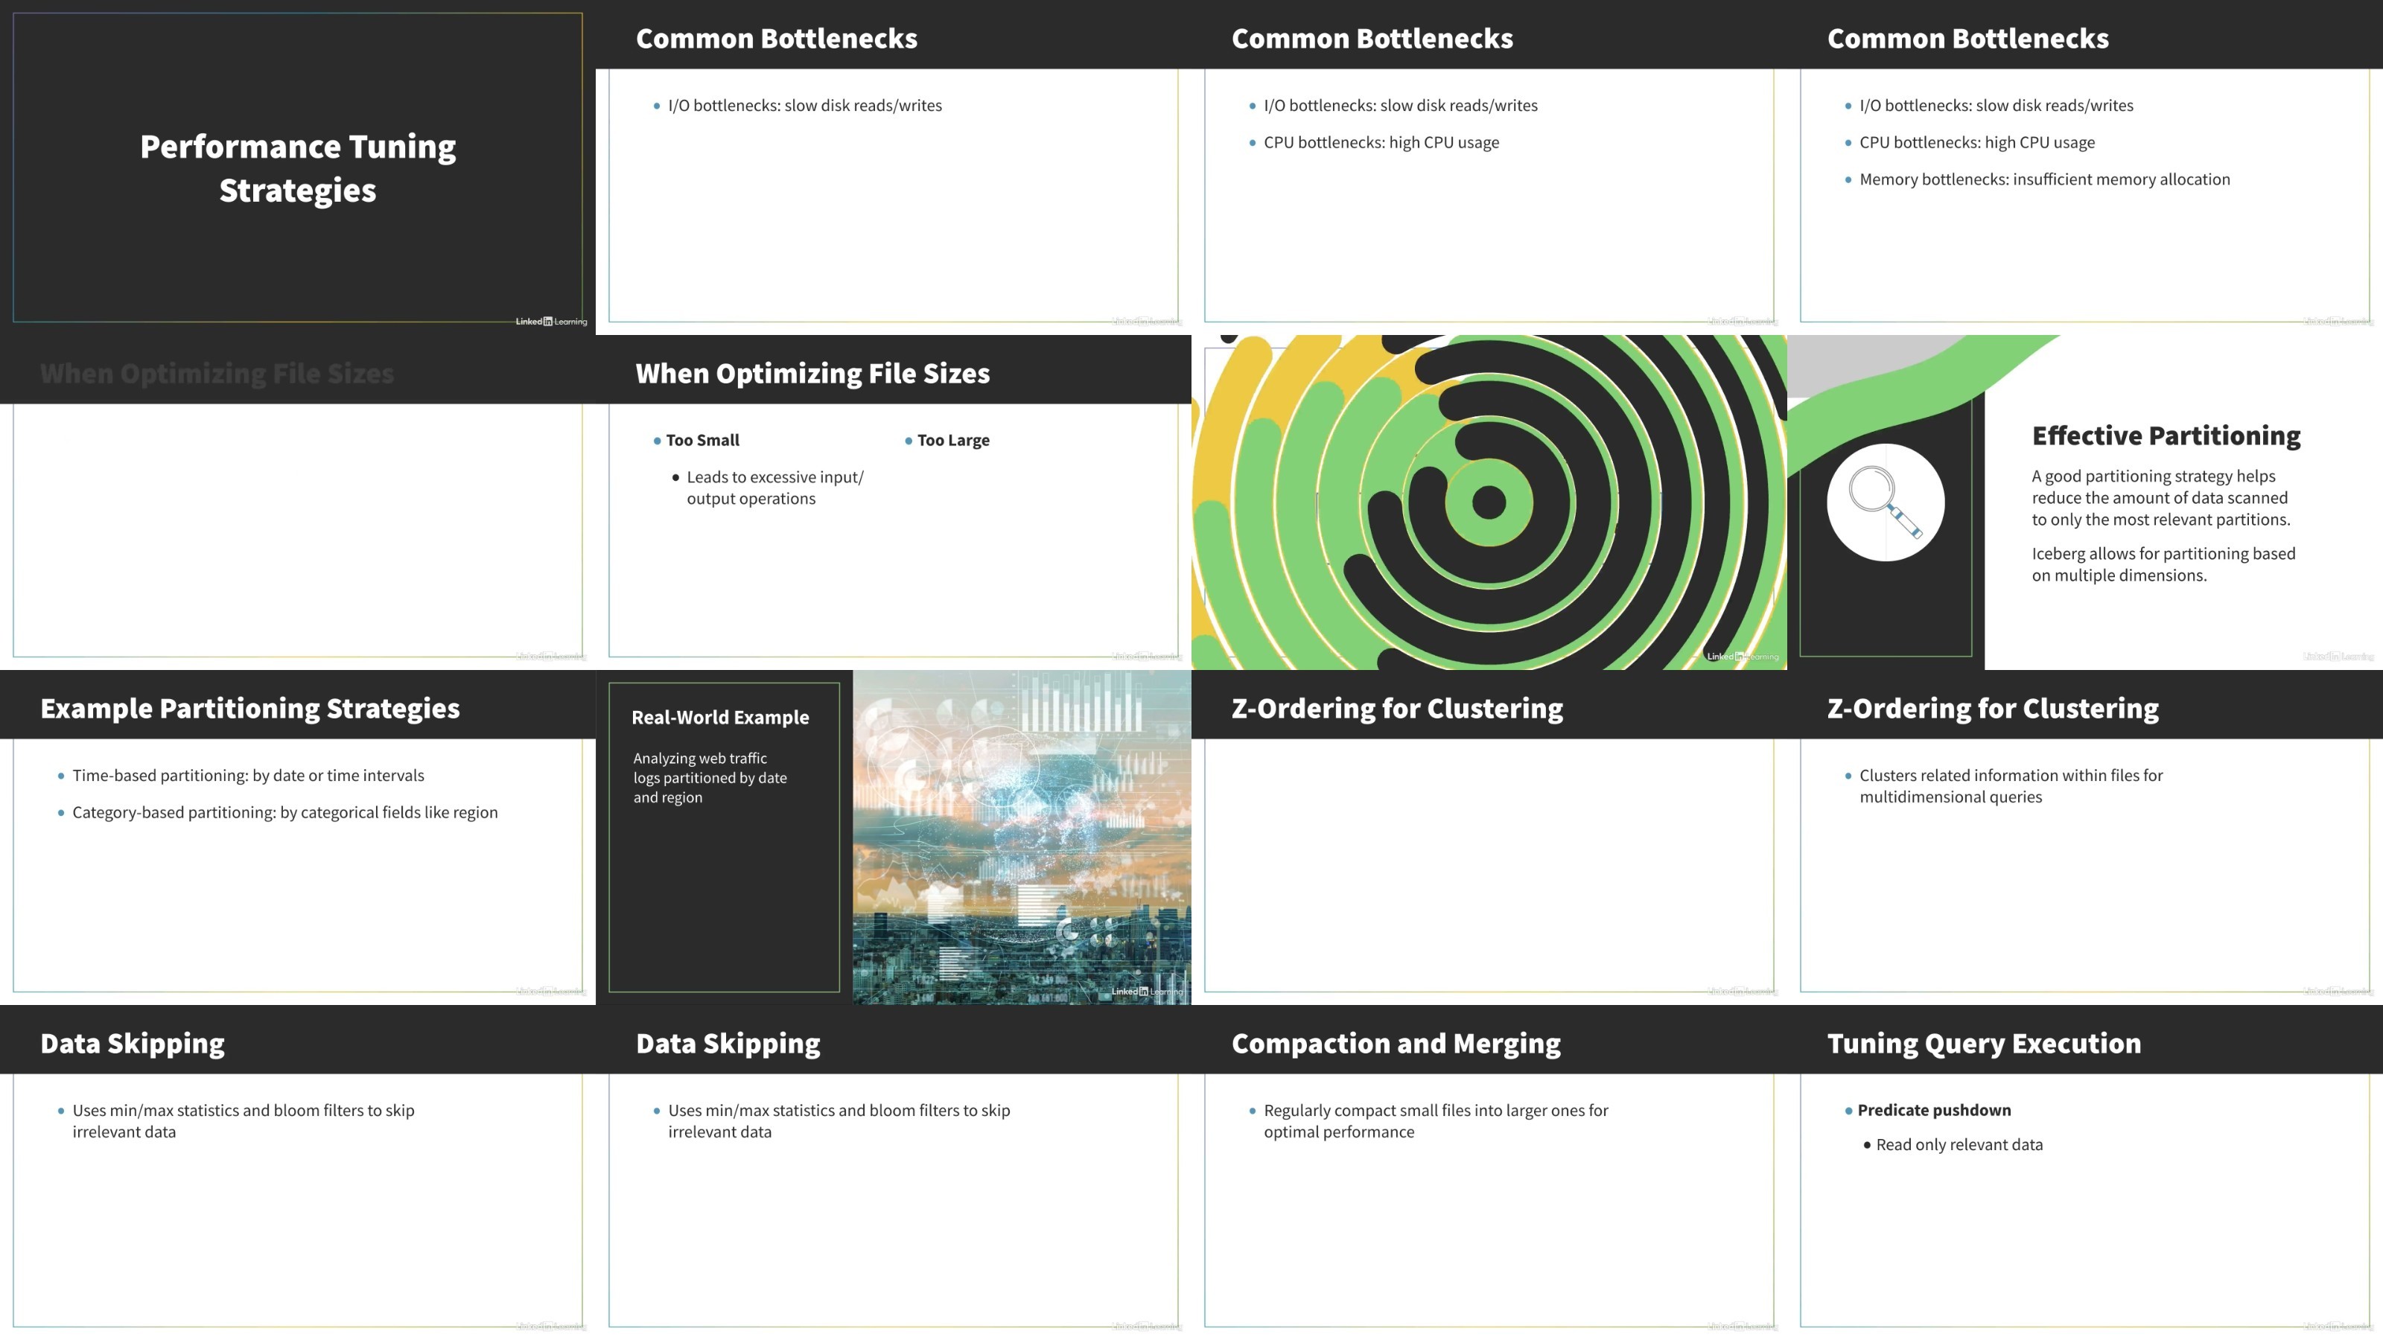Click the 'Compaction and Merging' title text
This screenshot has width=2383, height=1340.
pos(1396,1043)
